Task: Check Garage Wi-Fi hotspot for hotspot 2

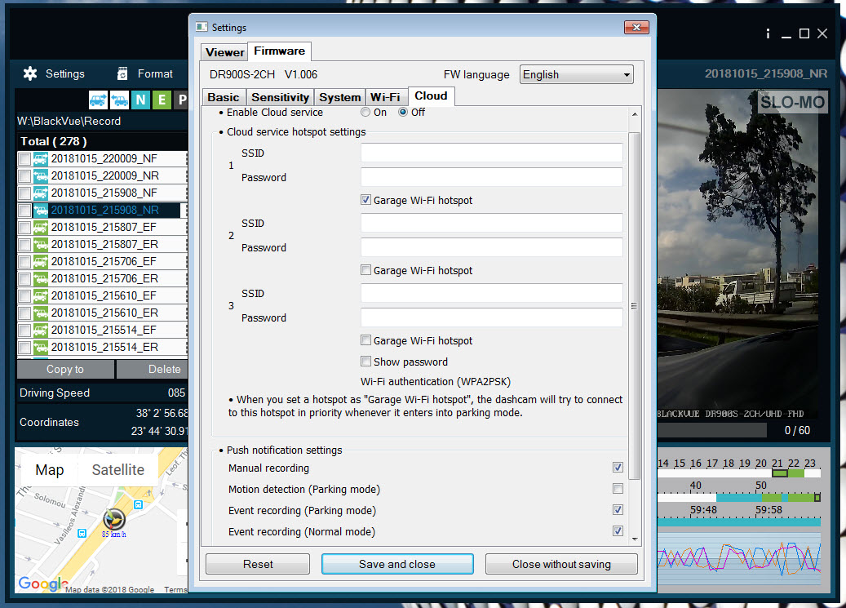Action: coord(365,270)
